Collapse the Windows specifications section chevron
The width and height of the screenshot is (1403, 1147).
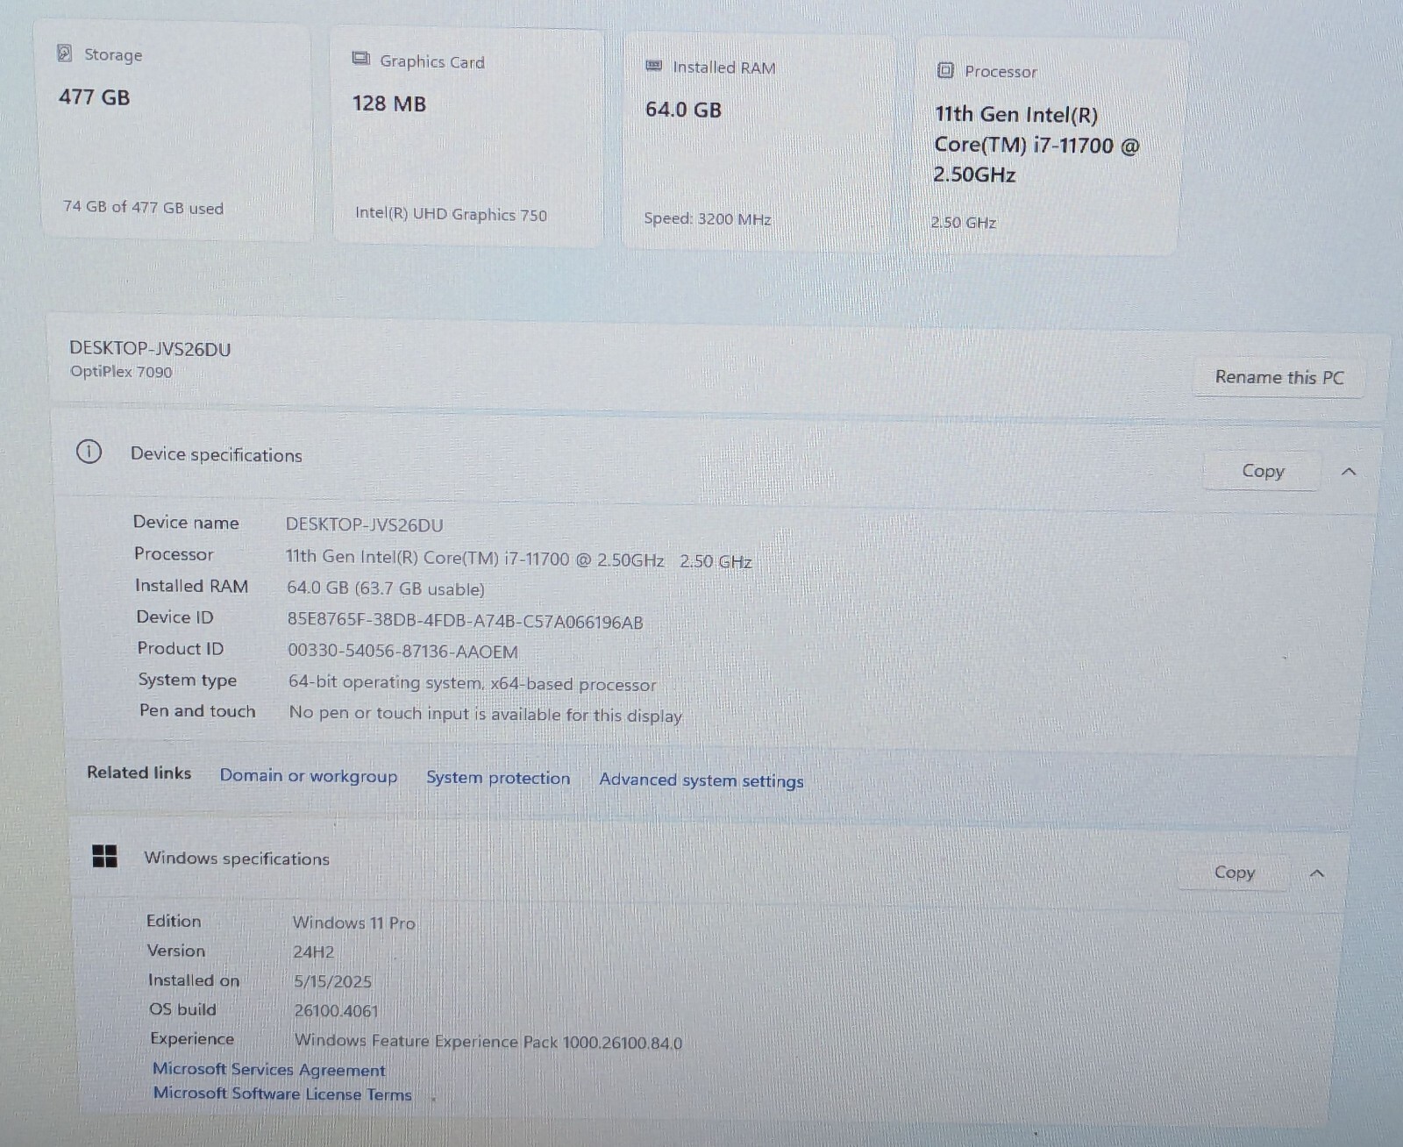point(1316,873)
